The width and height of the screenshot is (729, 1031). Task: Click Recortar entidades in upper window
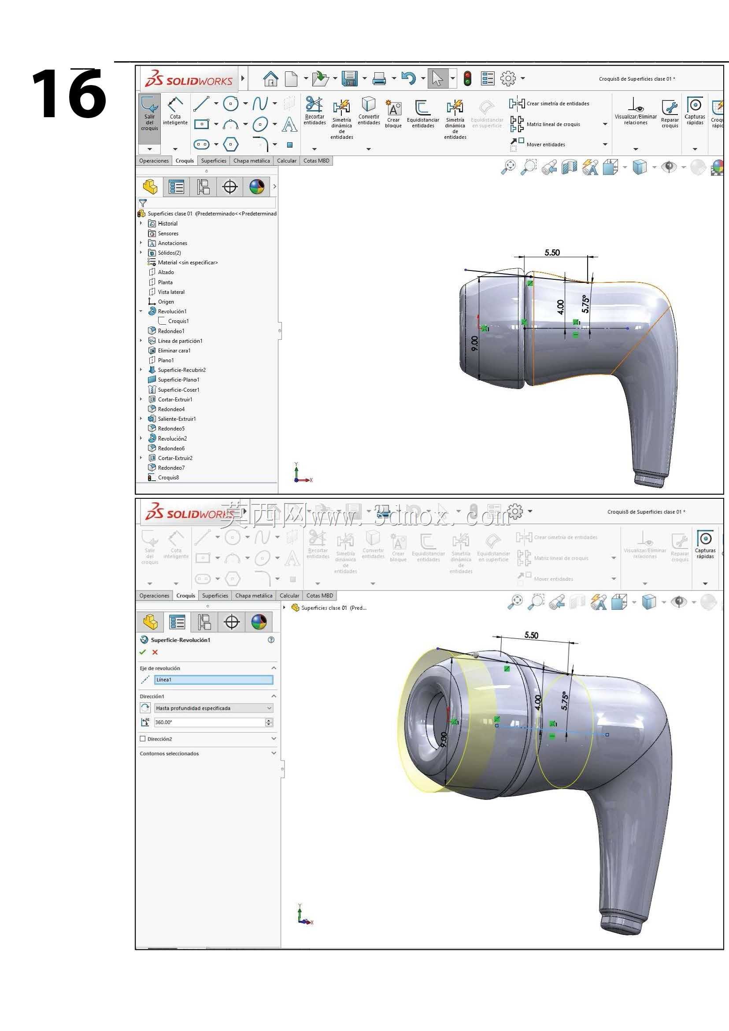314,111
